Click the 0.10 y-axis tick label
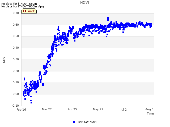This screenshot has width=170, height=127. tap(16, 82)
